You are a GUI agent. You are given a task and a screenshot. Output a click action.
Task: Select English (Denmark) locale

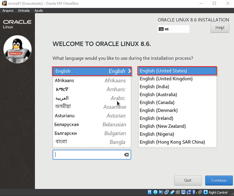point(177,110)
